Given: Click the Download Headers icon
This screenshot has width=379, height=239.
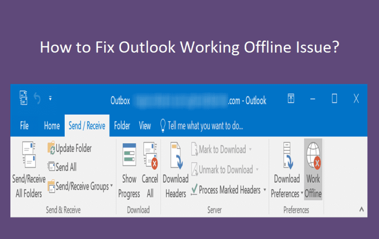Looking at the screenshot, I should tap(176, 156).
